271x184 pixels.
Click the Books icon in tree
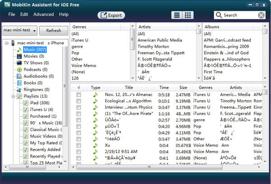point(19,83)
